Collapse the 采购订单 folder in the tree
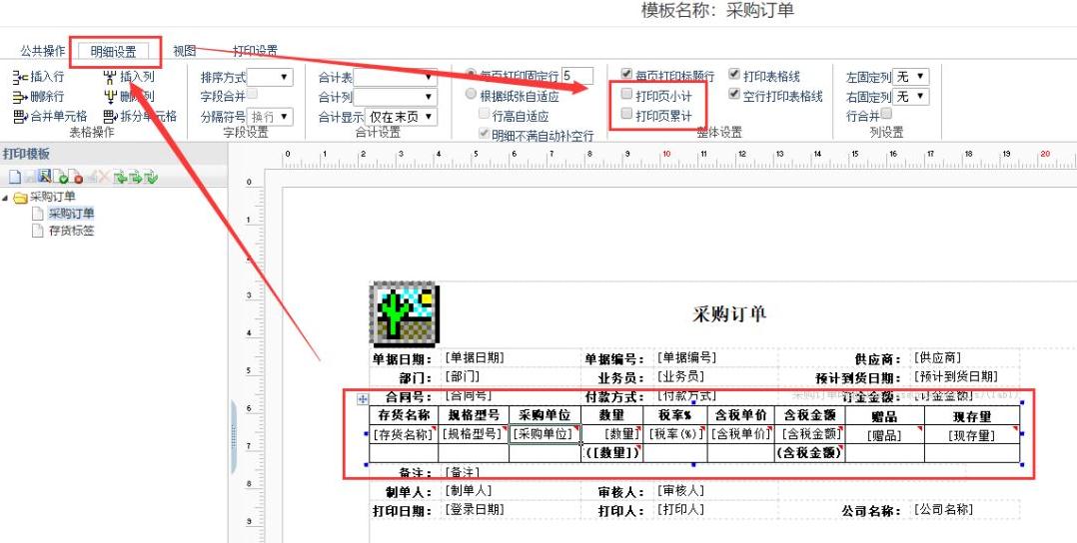Screen dimensions: 1077x543 coord(6,197)
